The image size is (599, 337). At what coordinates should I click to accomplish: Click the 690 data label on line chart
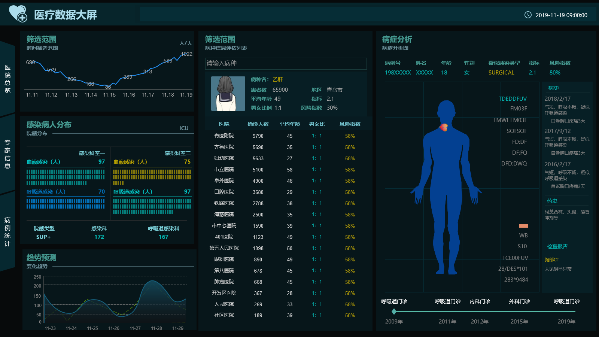click(30, 62)
